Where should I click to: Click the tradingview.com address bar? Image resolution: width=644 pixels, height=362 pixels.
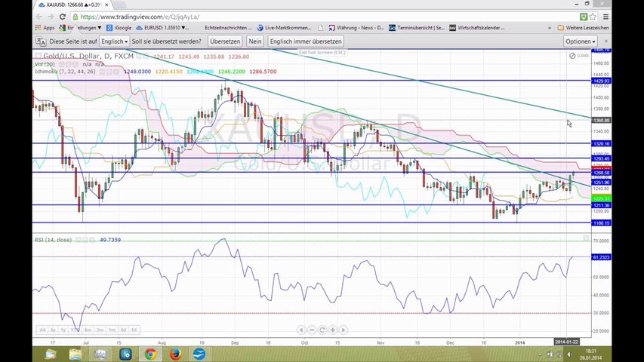coord(325,17)
